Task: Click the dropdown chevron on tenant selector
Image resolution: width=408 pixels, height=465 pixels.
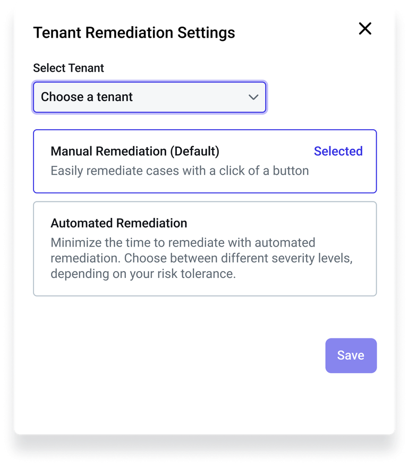Action: 253,97
